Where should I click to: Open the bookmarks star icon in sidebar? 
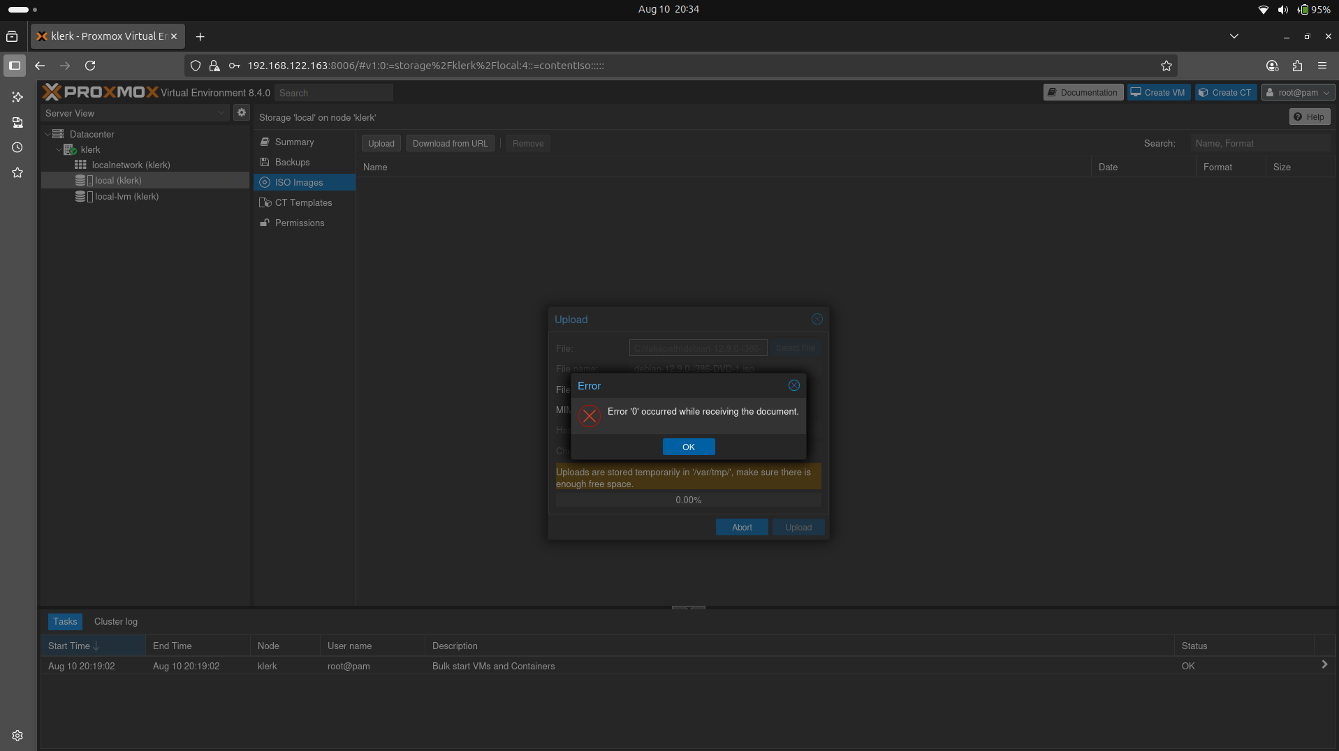(x=17, y=172)
